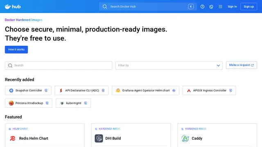Open the Percona XtraBackup chip
262x147 pixels.
[x=29, y=103]
